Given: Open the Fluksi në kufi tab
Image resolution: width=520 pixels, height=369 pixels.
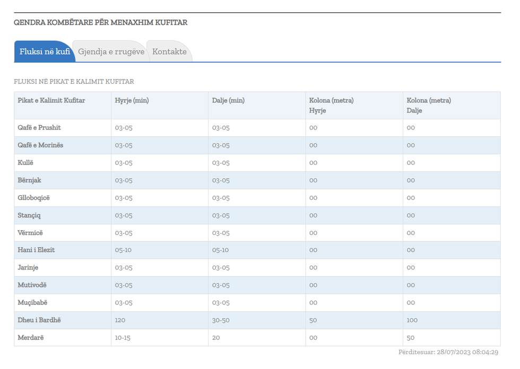Looking at the screenshot, I should coord(45,51).
